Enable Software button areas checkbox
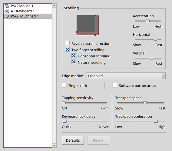Screen dimensions: 172x151 (115, 85)
